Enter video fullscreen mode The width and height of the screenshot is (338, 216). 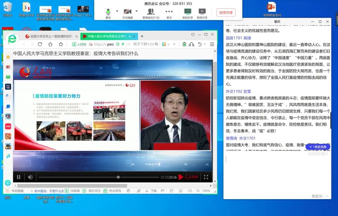pos(206,177)
